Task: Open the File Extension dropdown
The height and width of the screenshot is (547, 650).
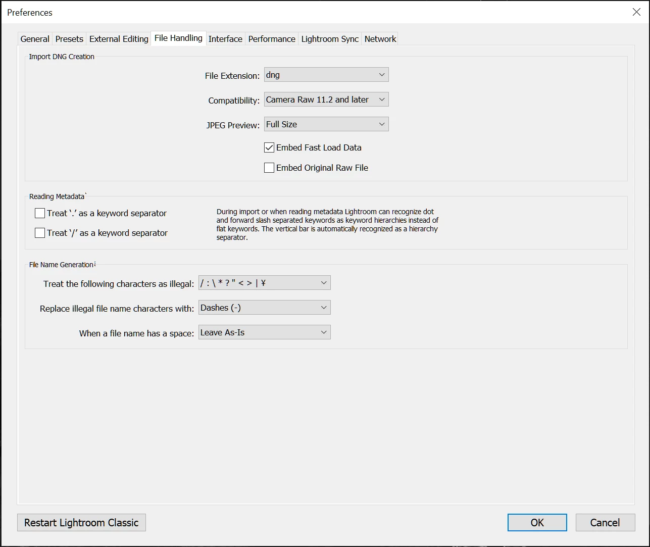Action: 326,75
